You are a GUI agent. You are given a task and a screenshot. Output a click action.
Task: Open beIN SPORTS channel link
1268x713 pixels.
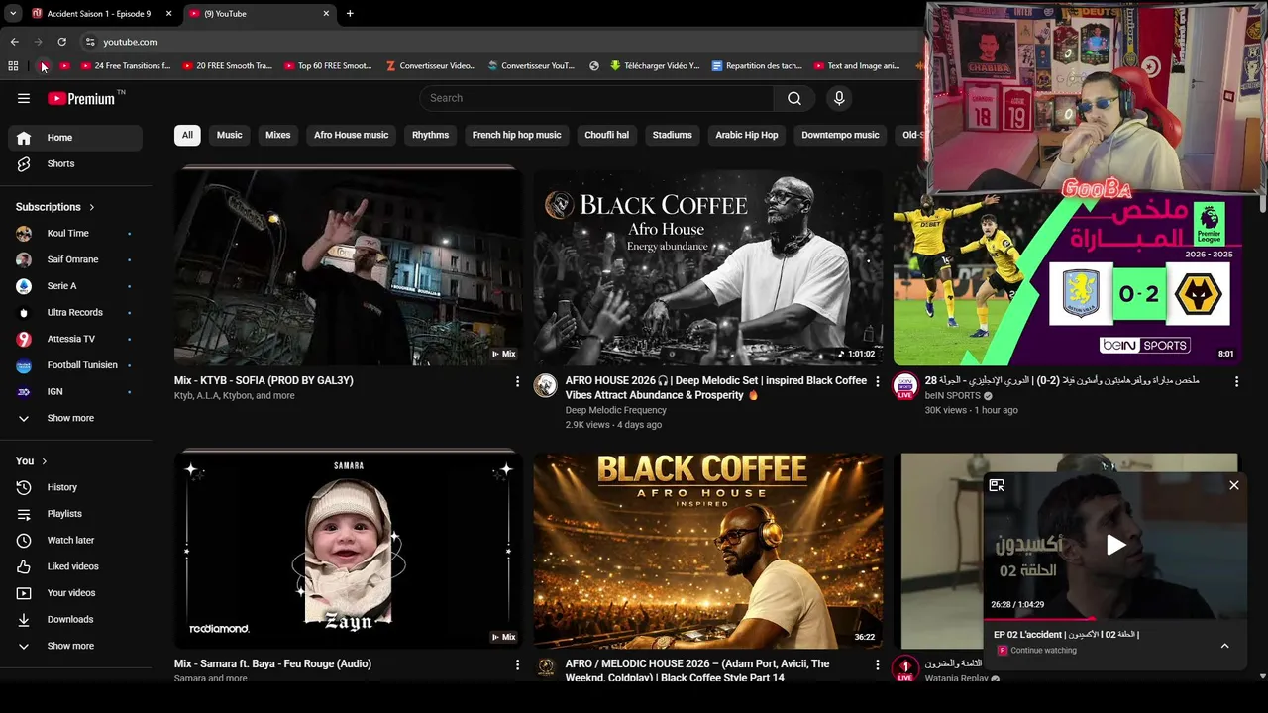[x=953, y=395]
